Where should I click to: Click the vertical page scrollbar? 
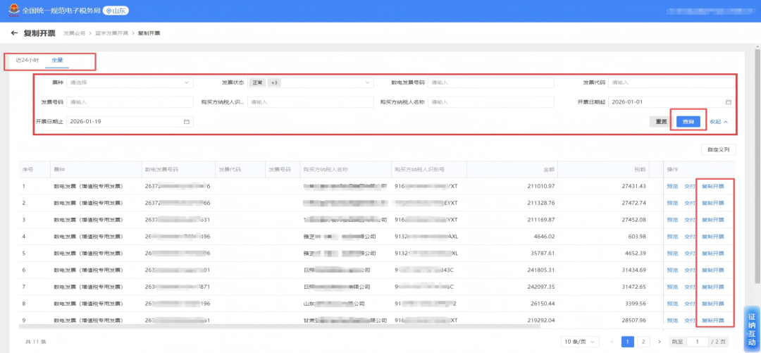[757, 165]
